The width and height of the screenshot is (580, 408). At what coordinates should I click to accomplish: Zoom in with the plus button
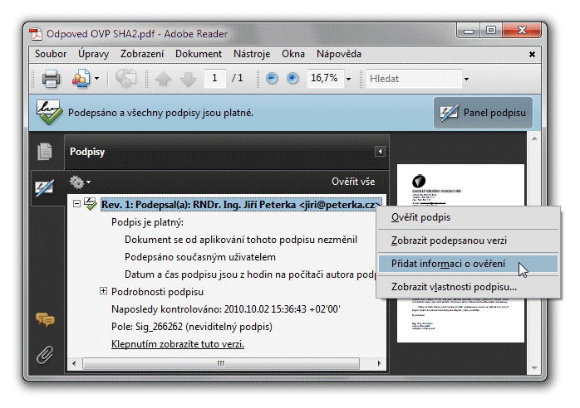(x=292, y=78)
